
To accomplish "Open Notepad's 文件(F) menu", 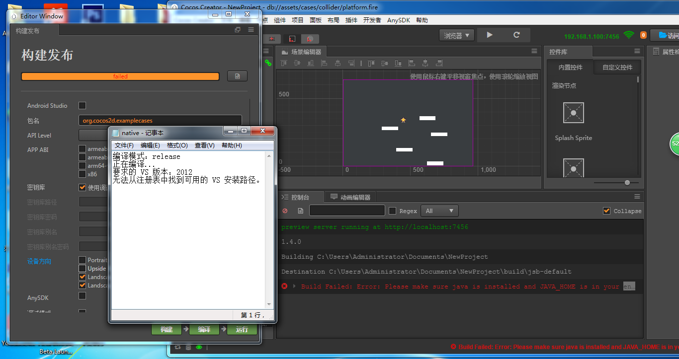I will click(124, 145).
